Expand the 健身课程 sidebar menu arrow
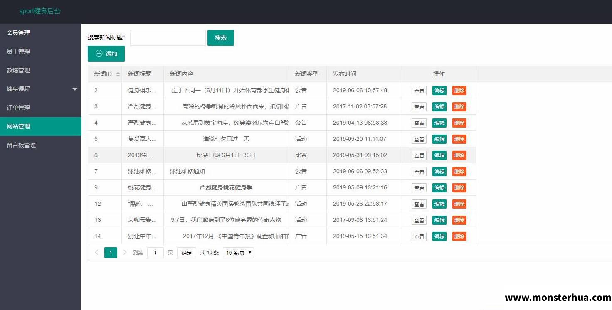The height and width of the screenshot is (310, 612). [x=75, y=89]
